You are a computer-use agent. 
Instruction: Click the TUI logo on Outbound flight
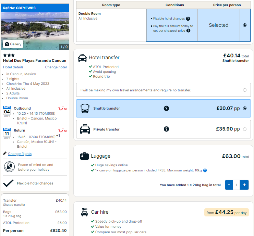62,109
